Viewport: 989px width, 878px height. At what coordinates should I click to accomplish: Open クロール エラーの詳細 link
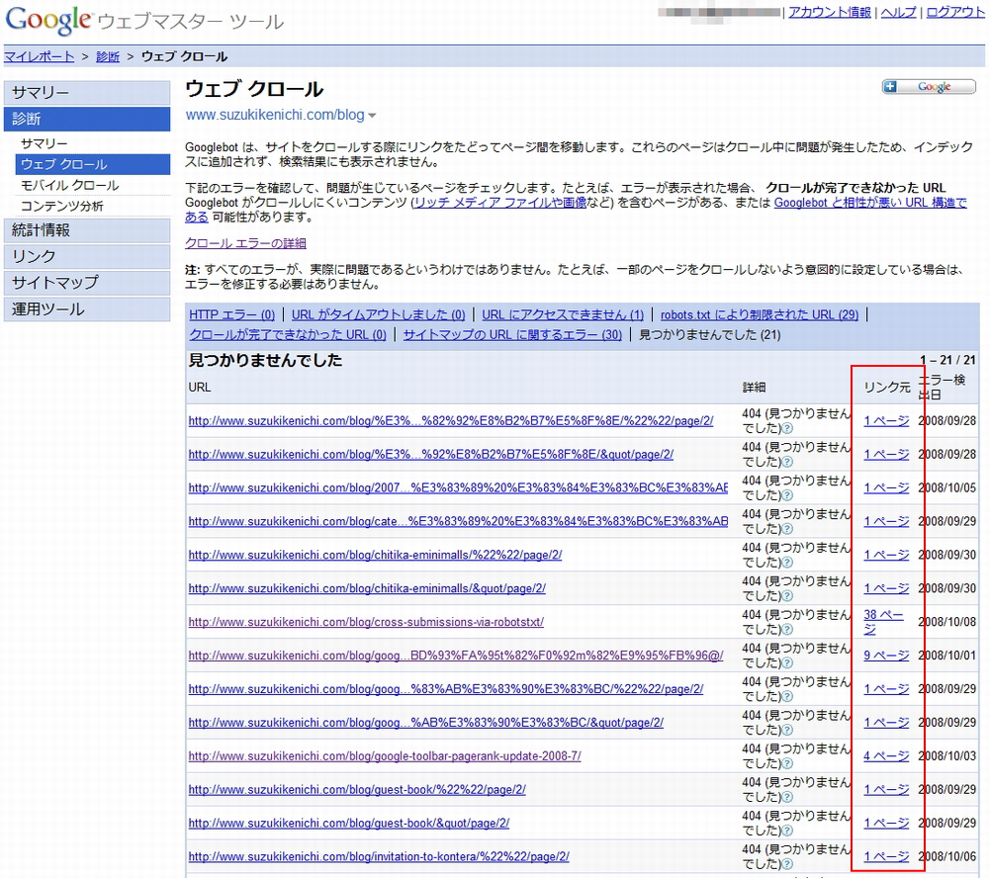pos(245,243)
